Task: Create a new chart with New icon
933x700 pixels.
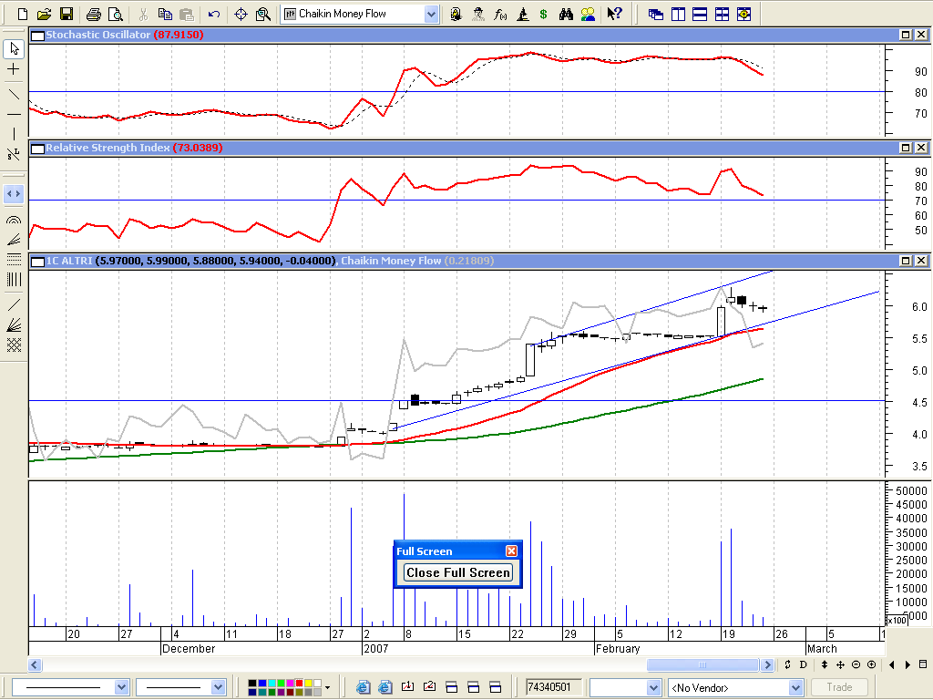Action: [23, 14]
